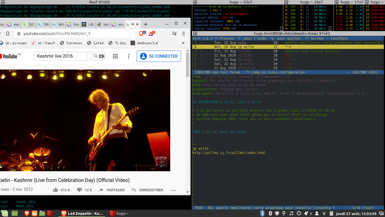Switch to the 'Inst' browser tab
Screen dimensions: 385x217
point(103,24)
